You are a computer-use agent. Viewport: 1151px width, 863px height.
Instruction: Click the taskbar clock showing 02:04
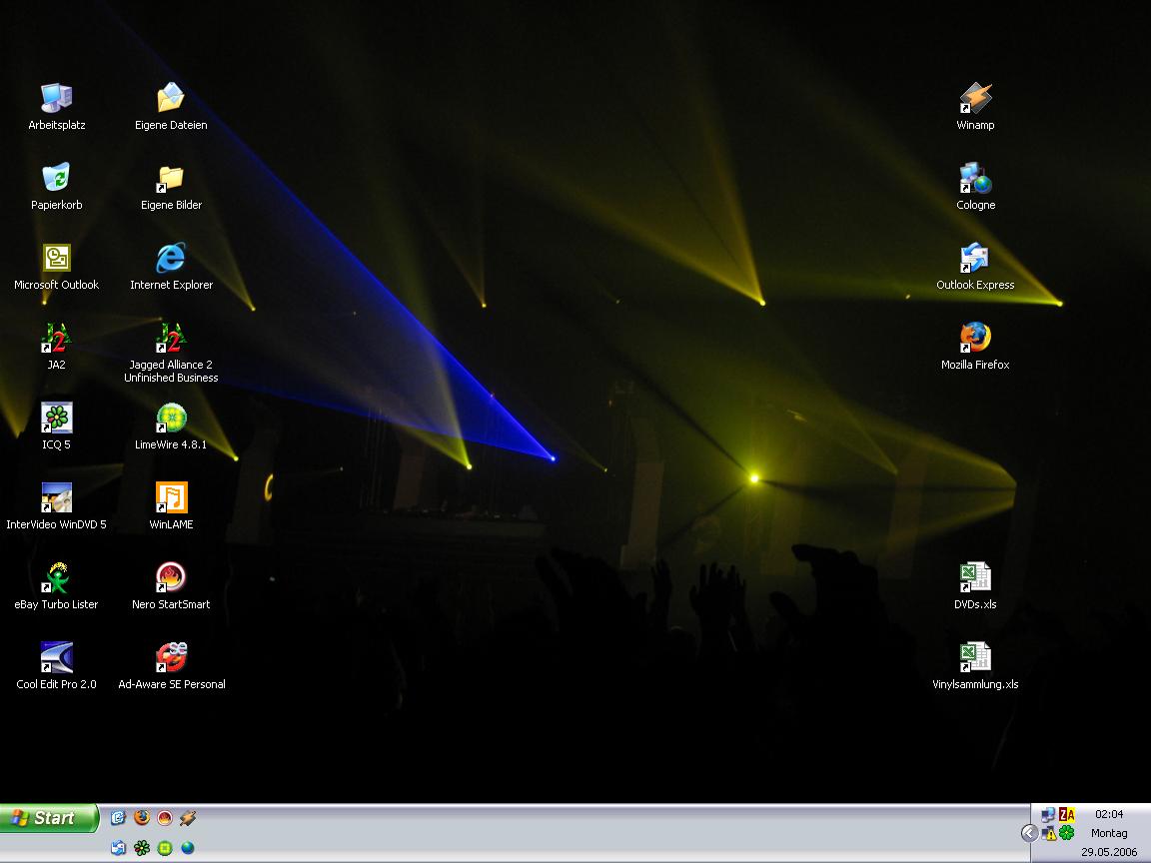click(x=1108, y=814)
